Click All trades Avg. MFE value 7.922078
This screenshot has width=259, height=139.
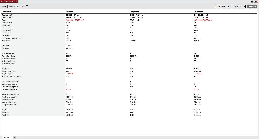[69, 112]
